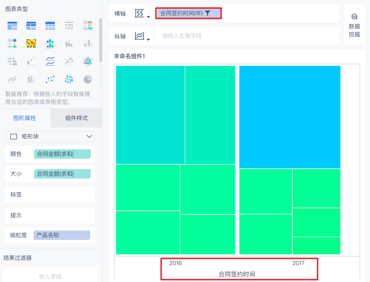Image resolution: width=370 pixels, height=282 pixels.
Task: Click the chart type panel scrollbar
Action: point(101,40)
